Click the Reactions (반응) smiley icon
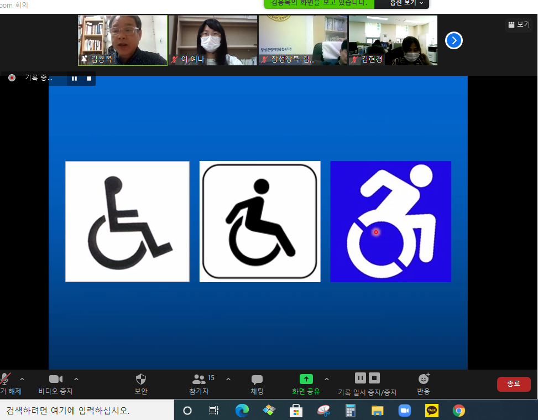Image resolution: width=538 pixels, height=420 pixels. (424, 379)
